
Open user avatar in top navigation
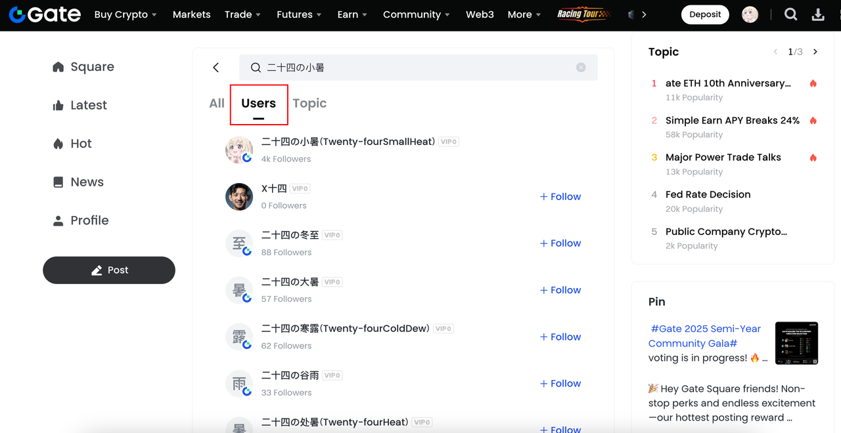(750, 14)
